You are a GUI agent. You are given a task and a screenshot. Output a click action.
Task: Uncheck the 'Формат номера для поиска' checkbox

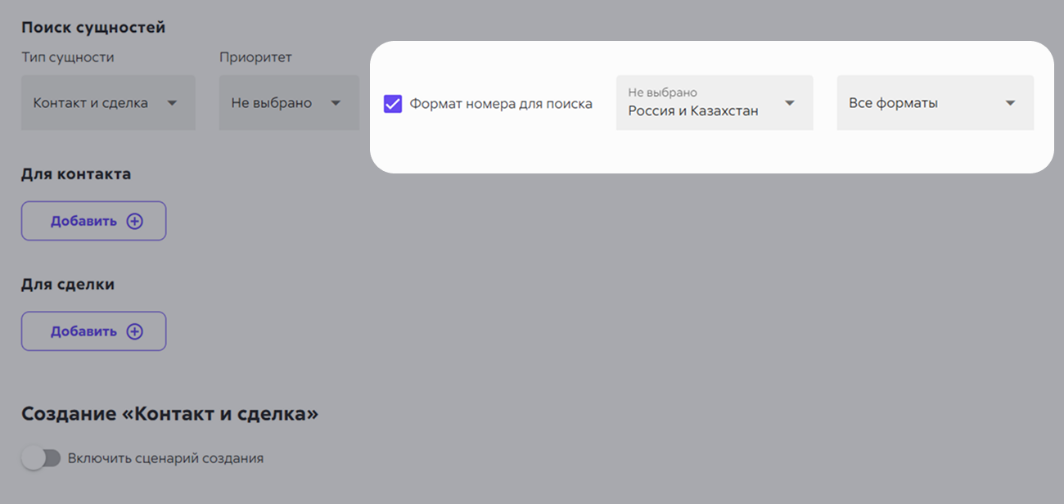[393, 104]
